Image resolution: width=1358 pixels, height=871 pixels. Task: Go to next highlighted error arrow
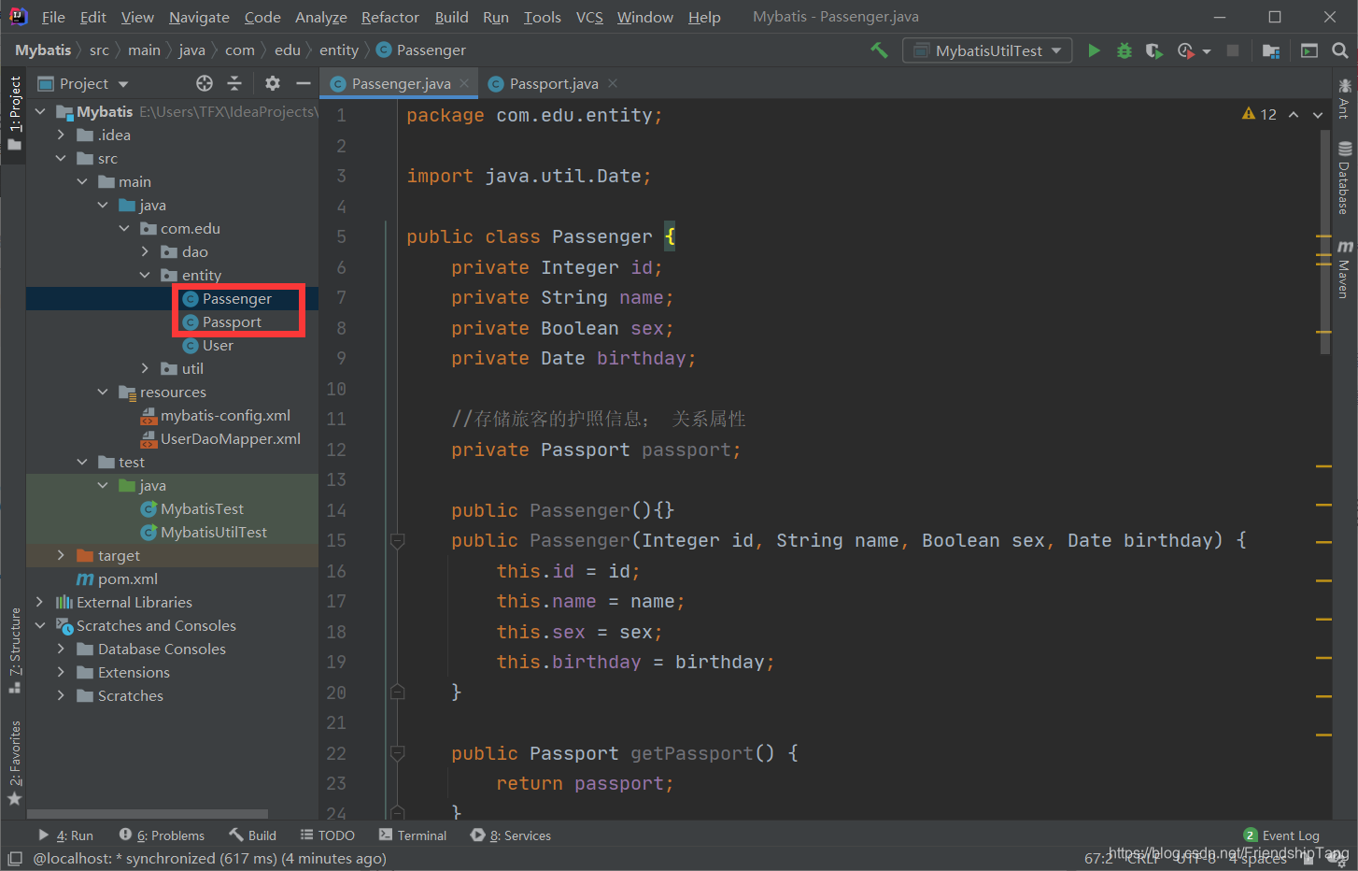(1318, 114)
